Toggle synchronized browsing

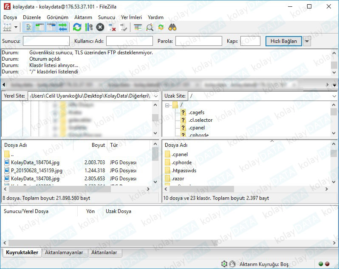point(161,28)
